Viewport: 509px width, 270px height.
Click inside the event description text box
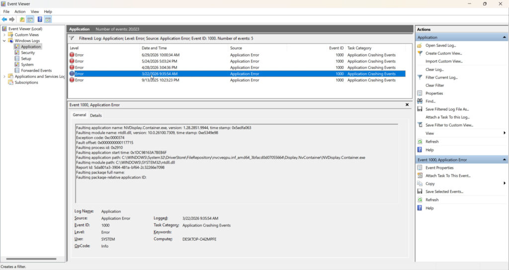pyautogui.click(x=237, y=164)
